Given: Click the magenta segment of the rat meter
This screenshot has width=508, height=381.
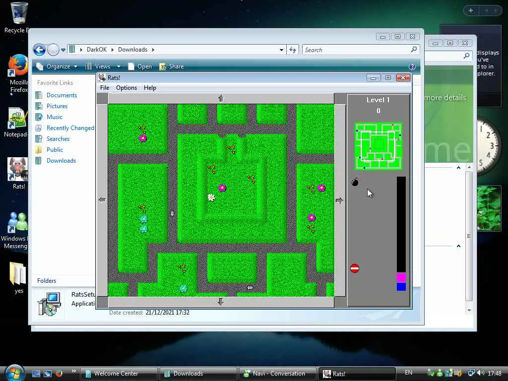Looking at the screenshot, I should point(401,278).
